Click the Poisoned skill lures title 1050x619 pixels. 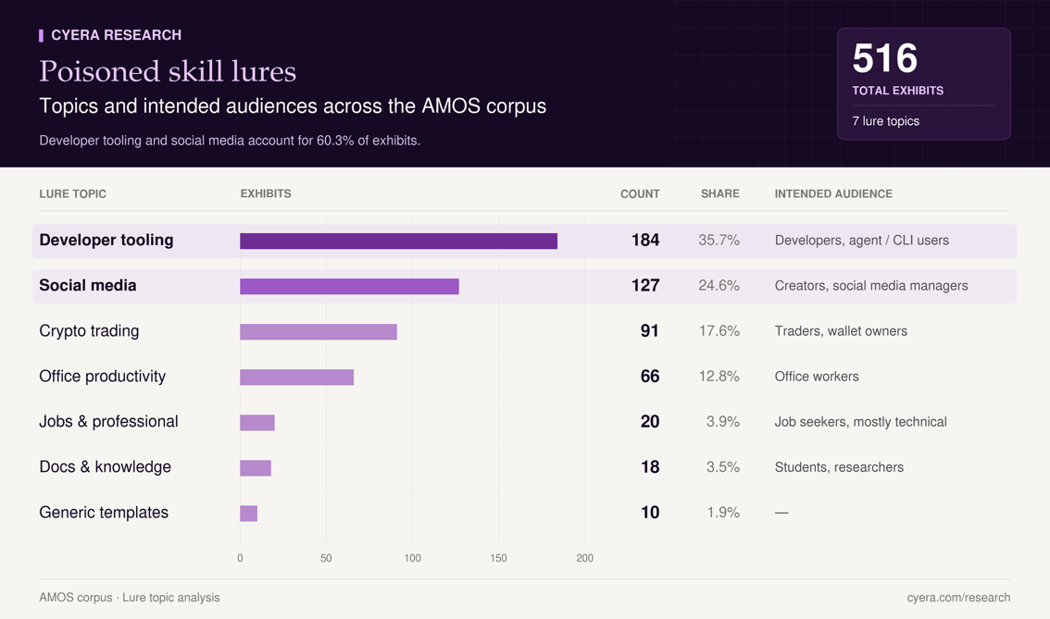[x=168, y=71]
